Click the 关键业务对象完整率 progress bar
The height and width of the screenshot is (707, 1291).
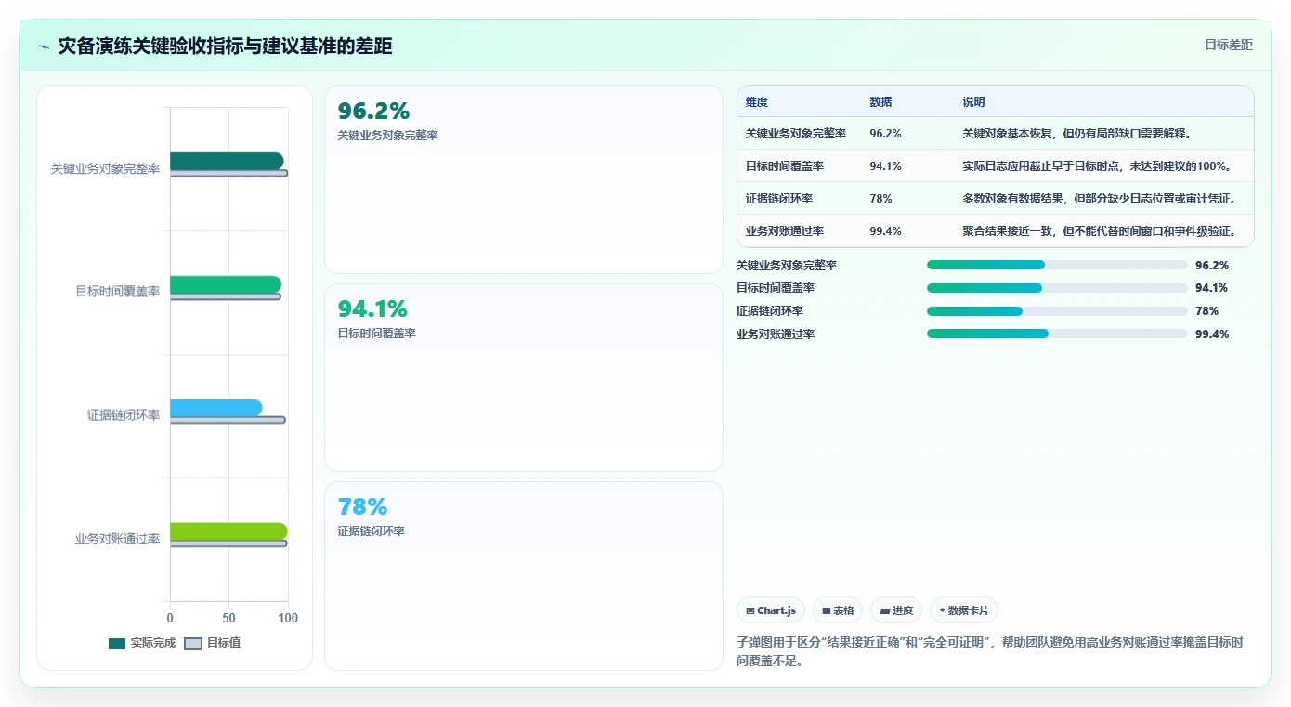click(x=1057, y=265)
